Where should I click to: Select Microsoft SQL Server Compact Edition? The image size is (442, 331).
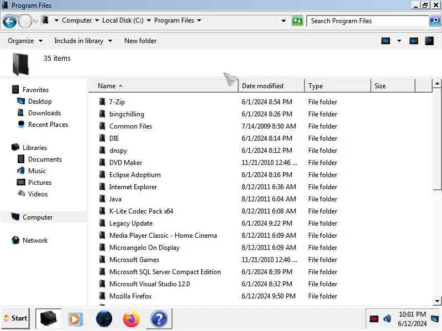tap(165, 271)
